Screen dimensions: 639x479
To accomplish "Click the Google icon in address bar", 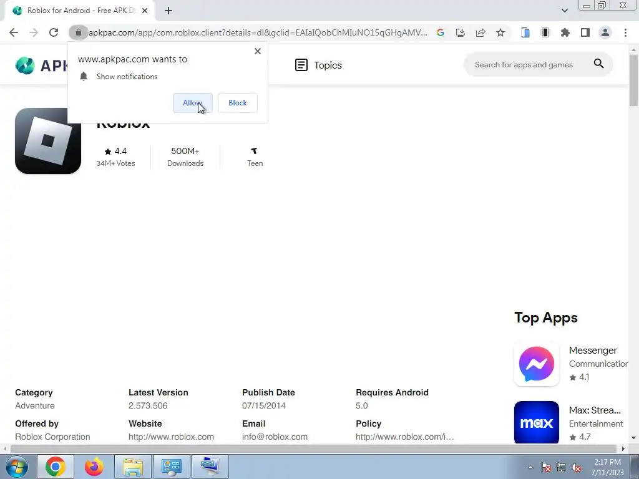I will tap(440, 32).
